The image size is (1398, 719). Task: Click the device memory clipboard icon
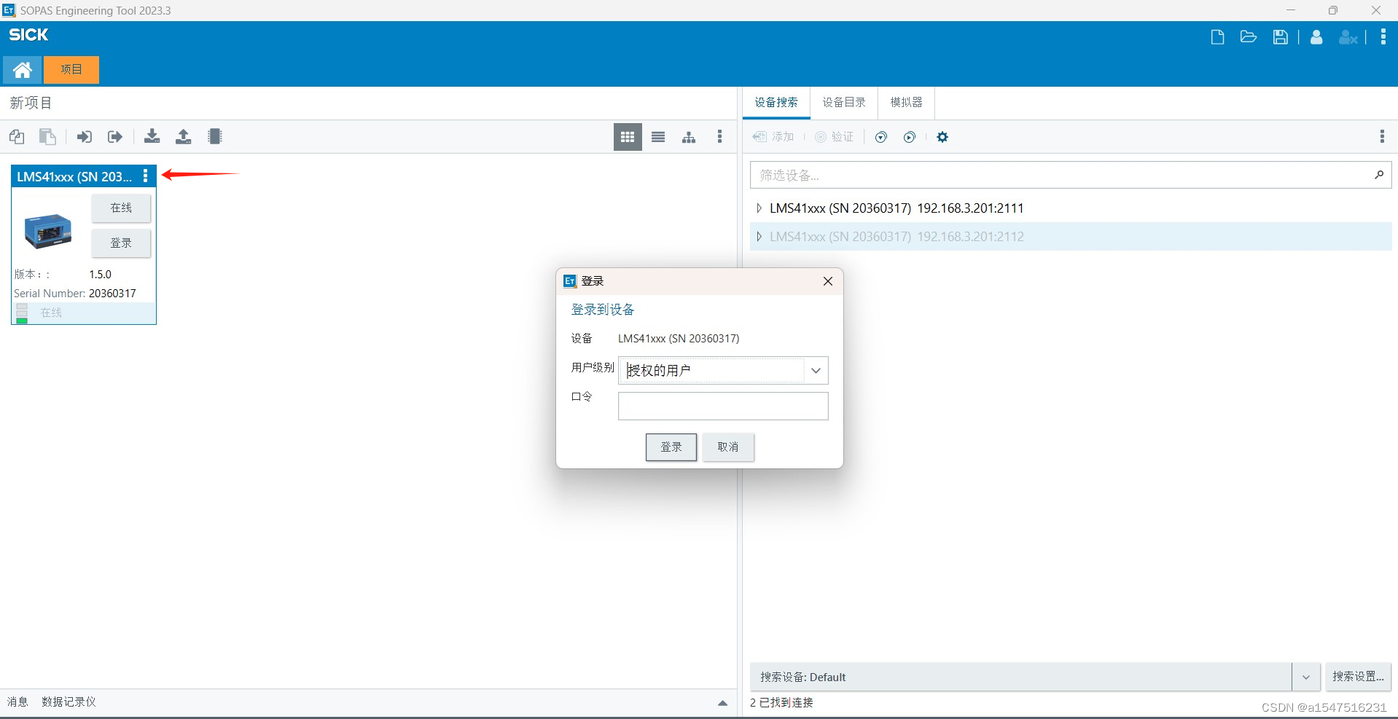215,137
